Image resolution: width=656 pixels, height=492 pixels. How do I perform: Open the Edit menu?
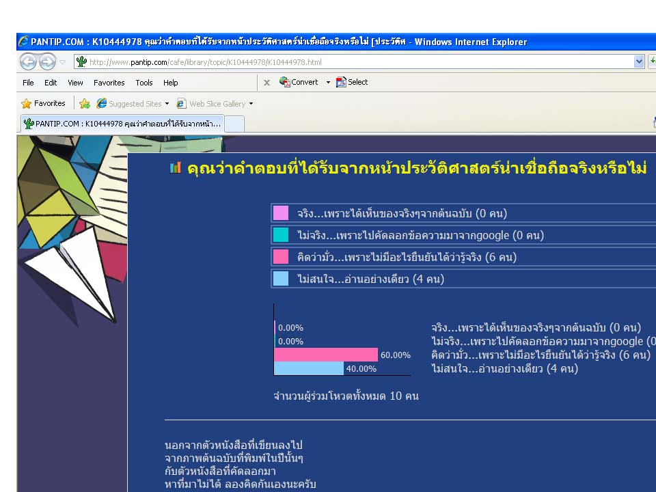pyautogui.click(x=51, y=83)
